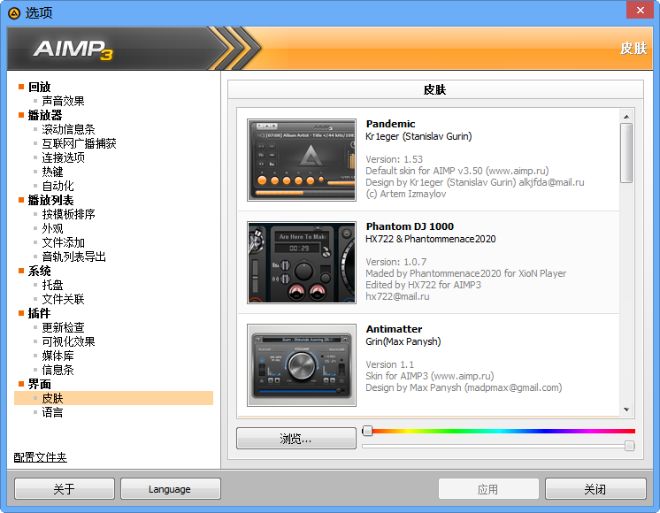This screenshot has width=660, height=513.
Task: Select the Pandemic skin thumbnail
Action: (x=302, y=160)
